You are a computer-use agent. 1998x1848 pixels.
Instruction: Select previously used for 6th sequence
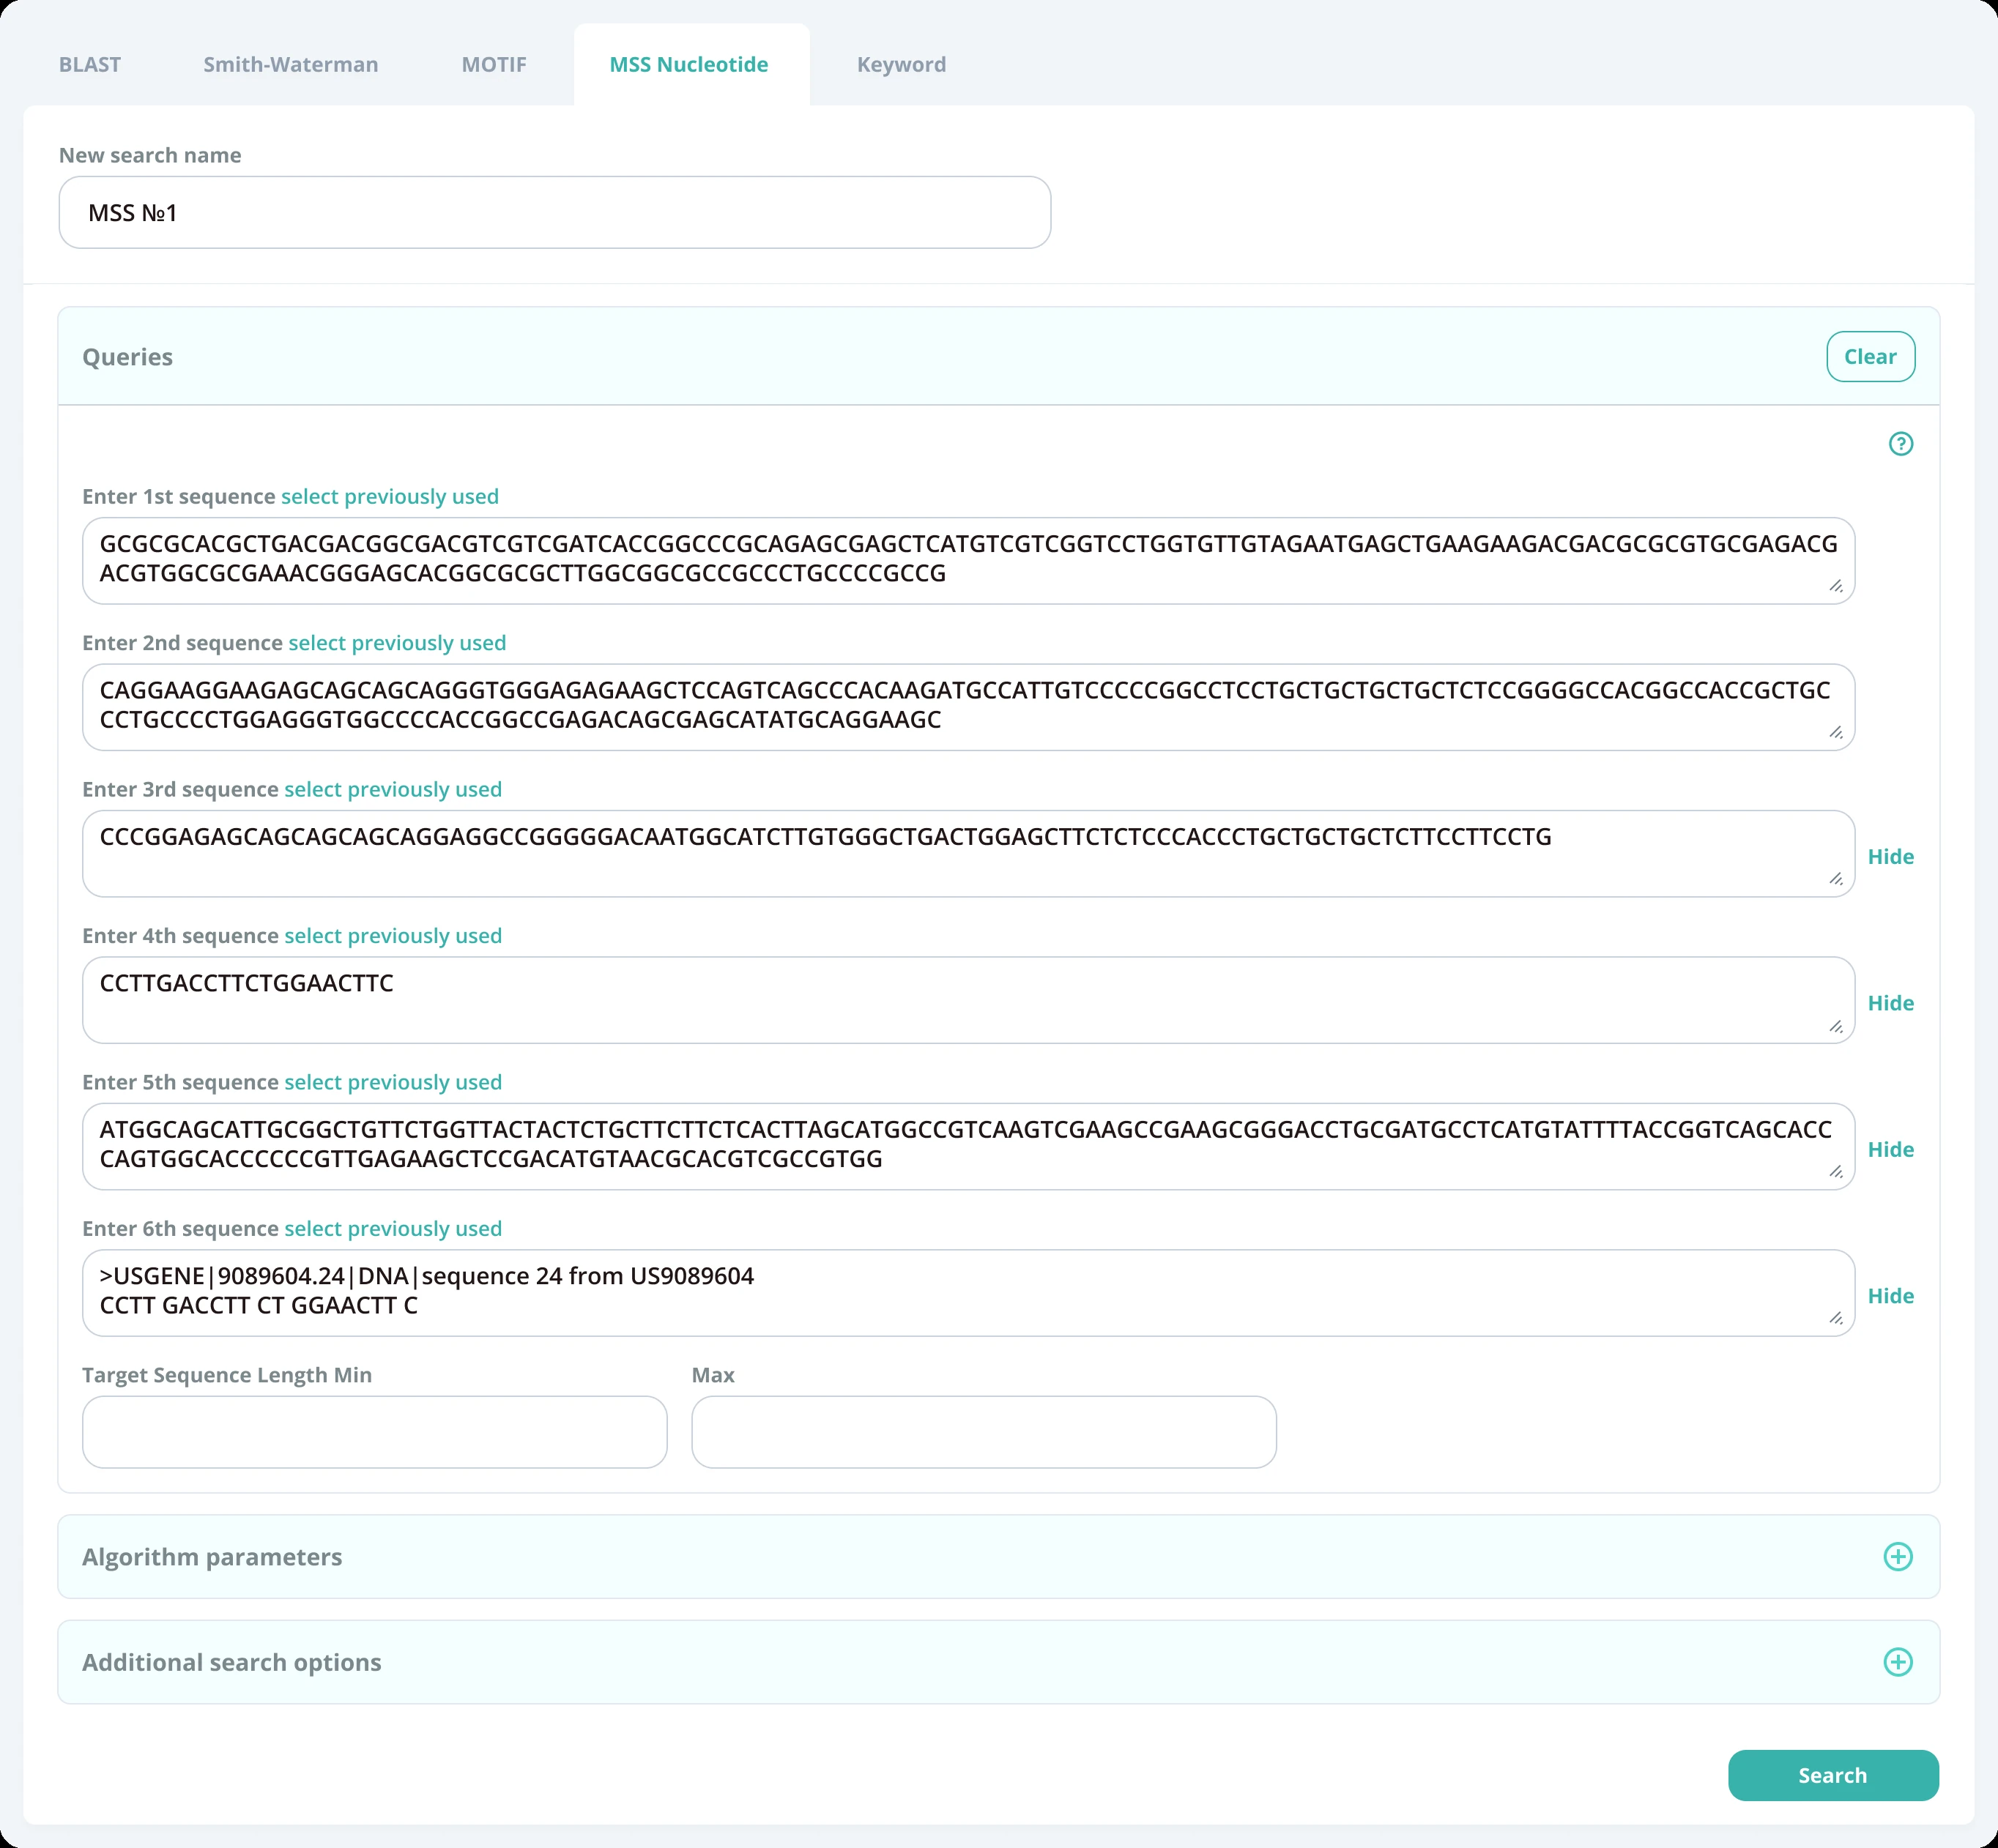(x=393, y=1229)
